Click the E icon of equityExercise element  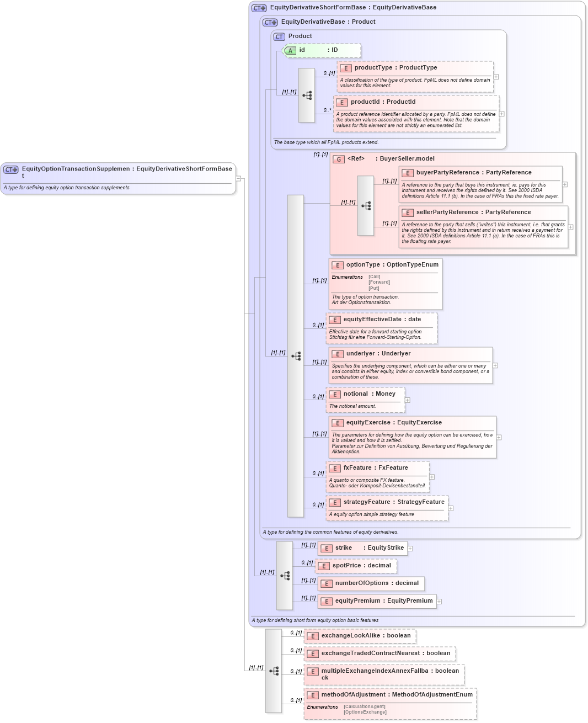pyautogui.click(x=338, y=423)
